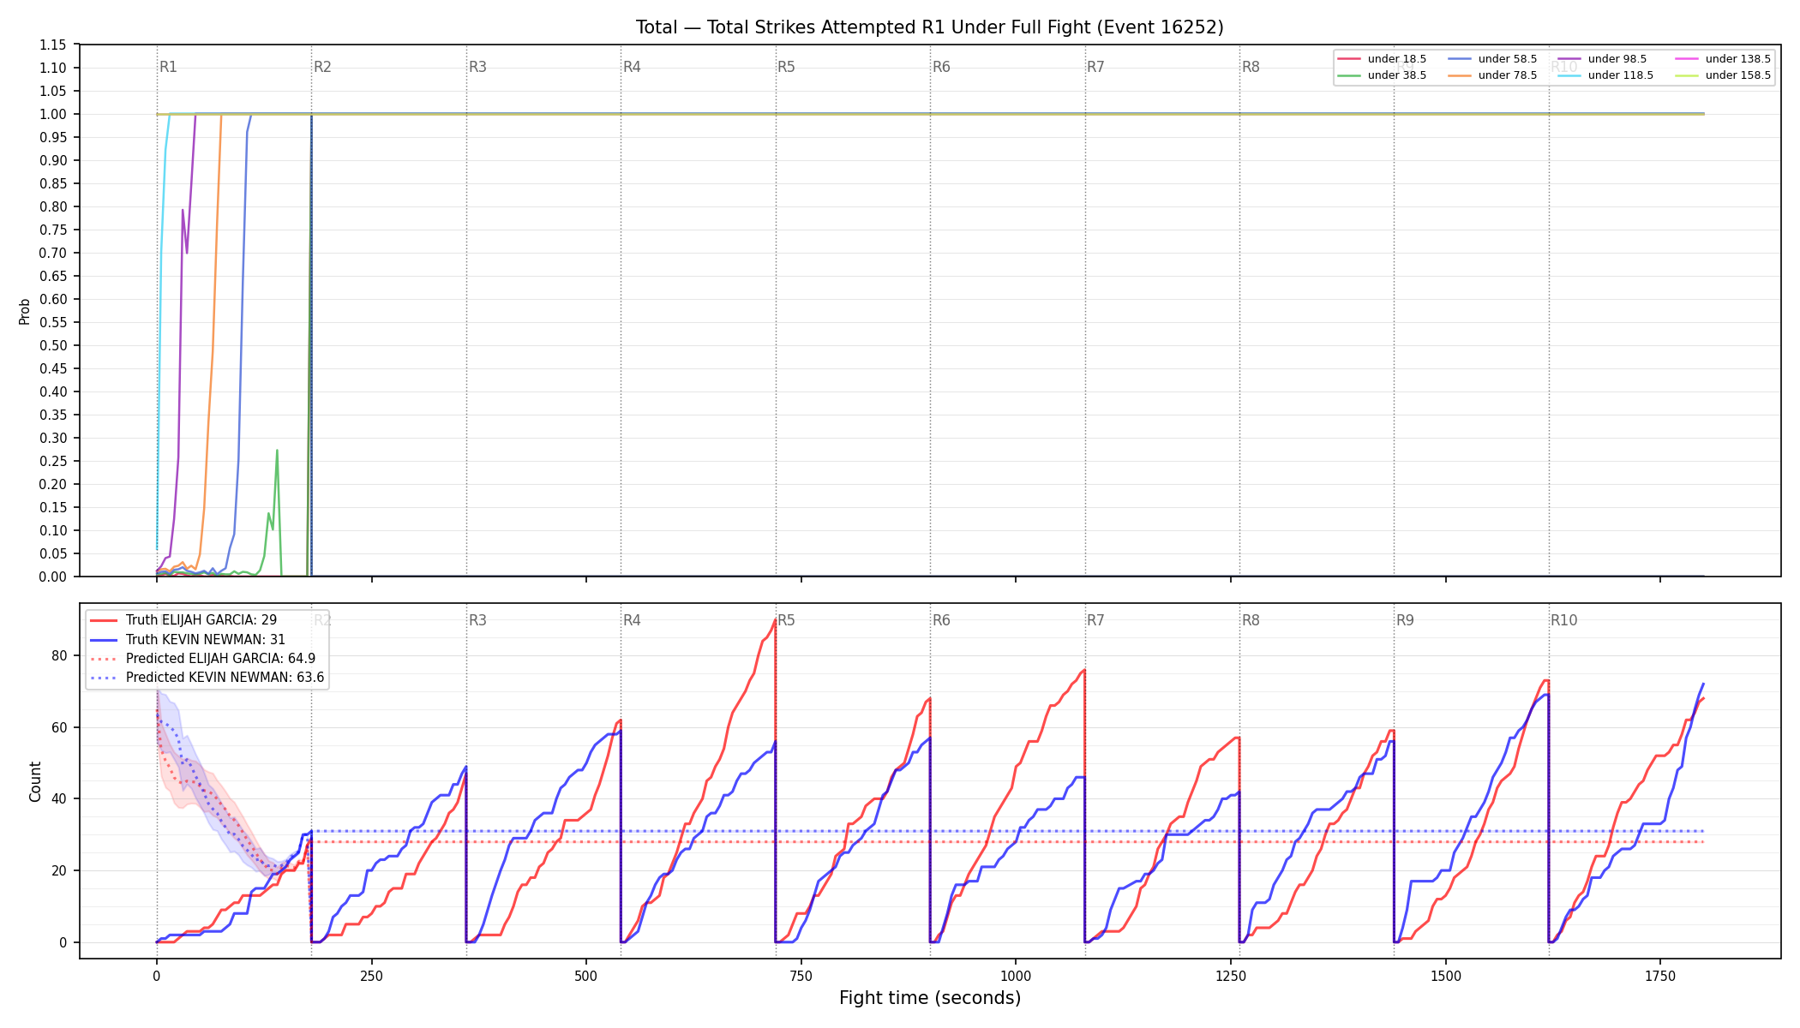Click the 80 tick on Count axis
Image resolution: width=1800 pixels, height=1028 pixels.
tap(59, 655)
